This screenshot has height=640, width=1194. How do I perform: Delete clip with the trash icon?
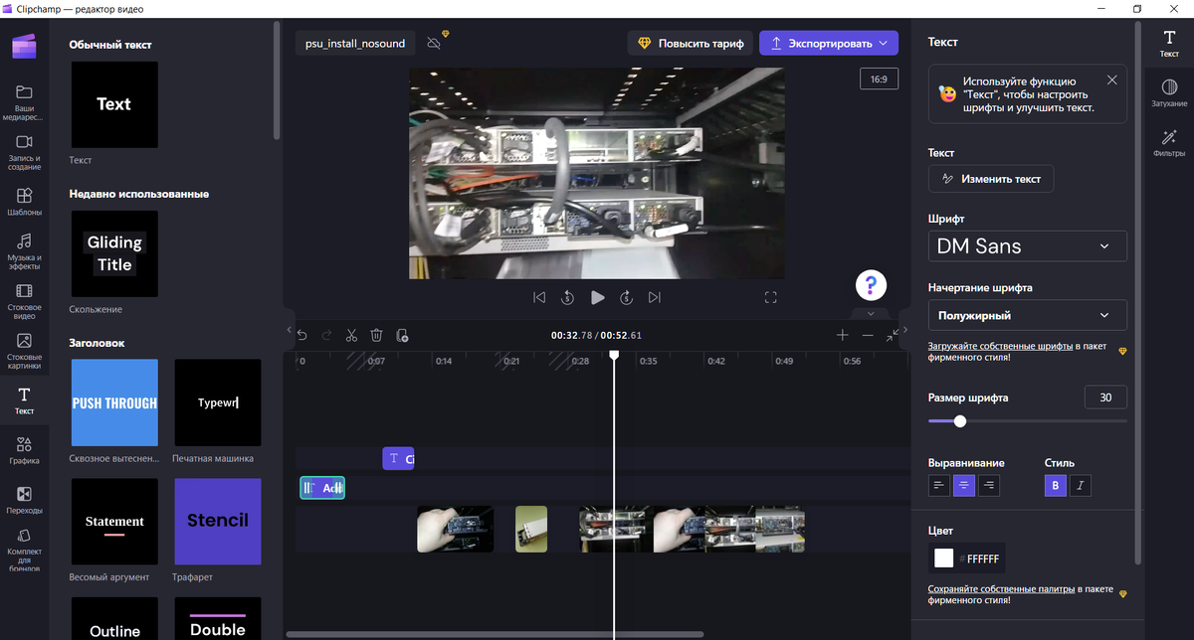(377, 336)
